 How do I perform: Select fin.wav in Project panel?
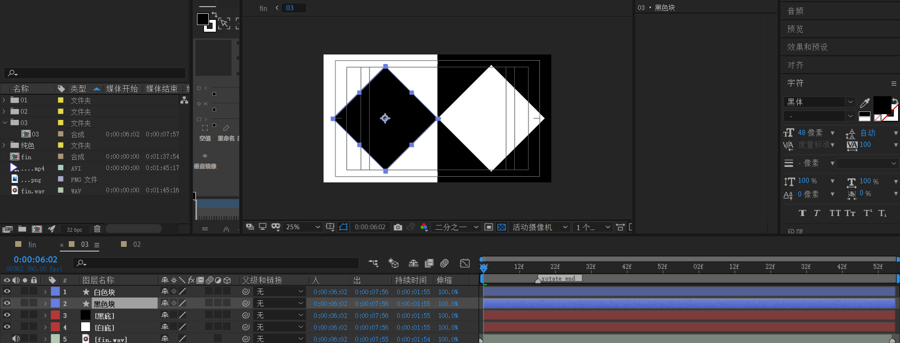(x=33, y=191)
